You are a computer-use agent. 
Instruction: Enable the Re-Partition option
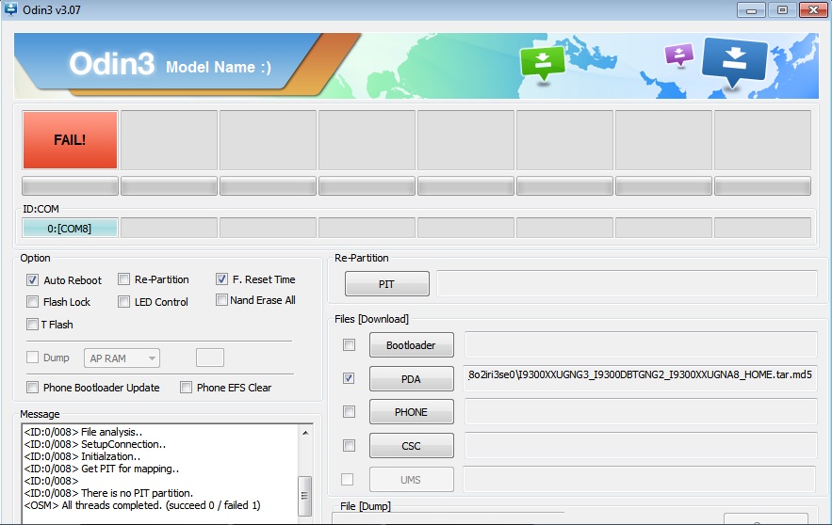click(123, 279)
